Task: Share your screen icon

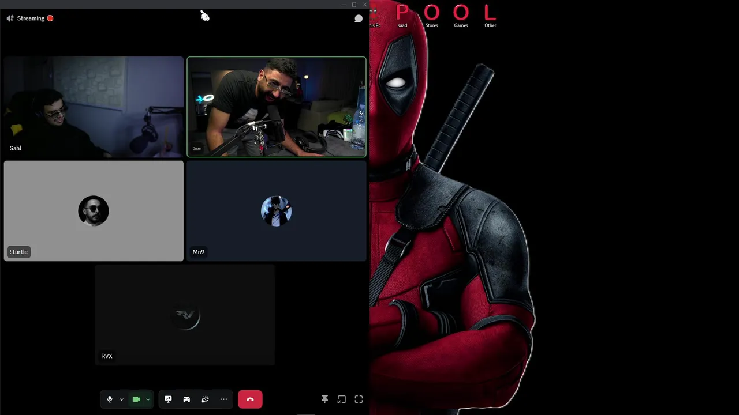Action: (168, 399)
